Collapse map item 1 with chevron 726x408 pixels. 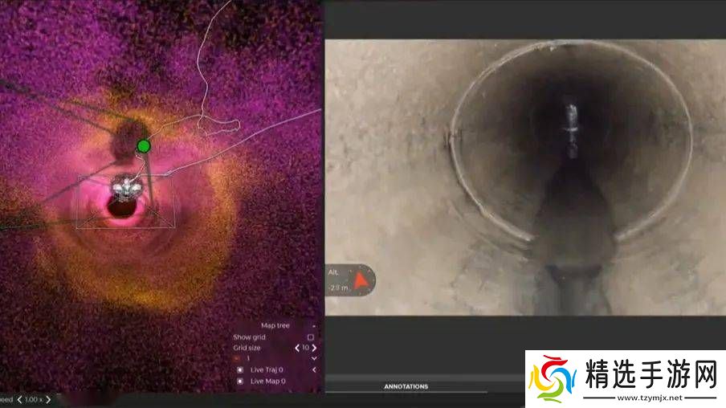click(313, 358)
